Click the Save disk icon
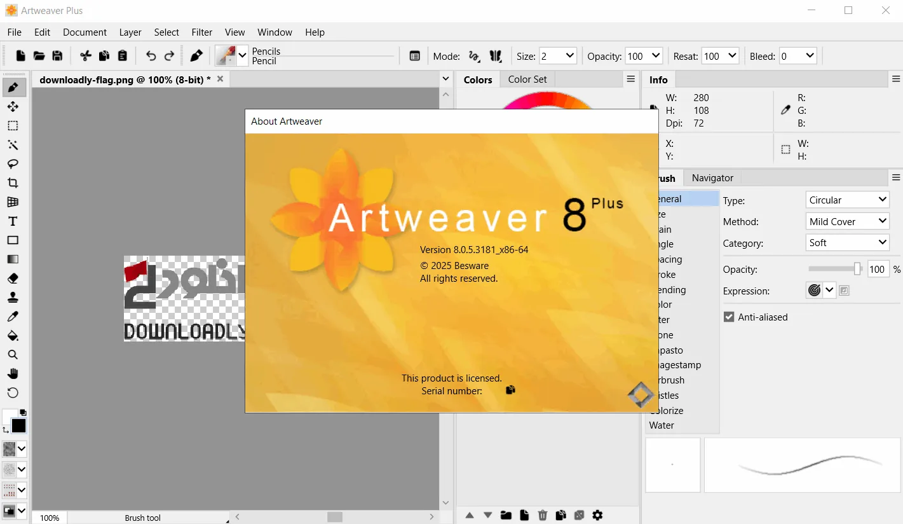The width and height of the screenshot is (903, 524). pyautogui.click(x=57, y=56)
